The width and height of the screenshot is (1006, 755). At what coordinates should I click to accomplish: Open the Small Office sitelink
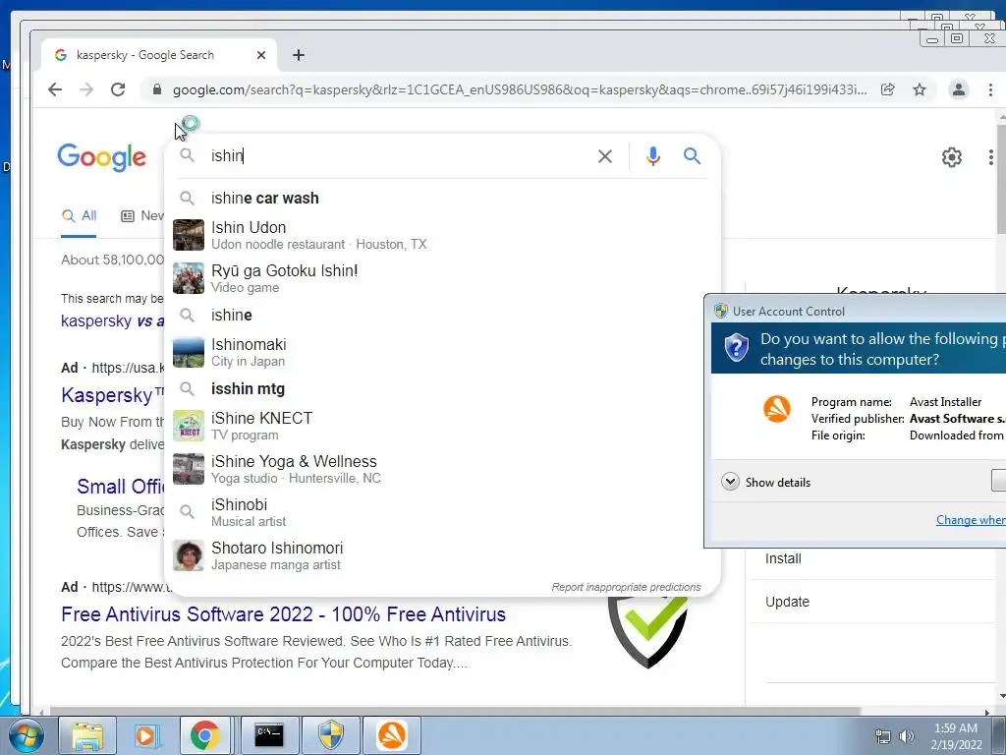click(x=121, y=487)
